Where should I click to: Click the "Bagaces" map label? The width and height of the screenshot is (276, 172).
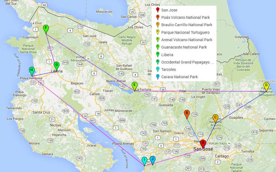(x=77, y=83)
